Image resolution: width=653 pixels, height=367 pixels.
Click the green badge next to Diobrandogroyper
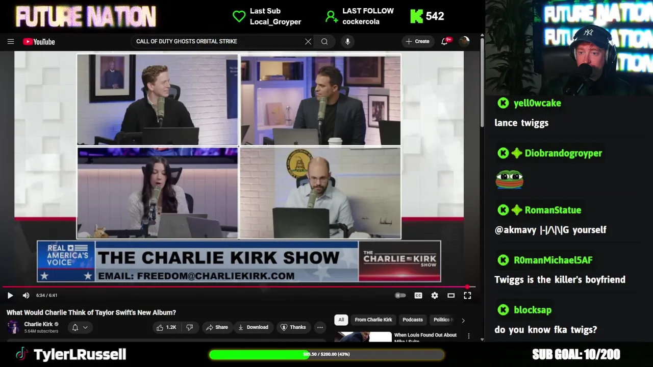tap(517, 153)
